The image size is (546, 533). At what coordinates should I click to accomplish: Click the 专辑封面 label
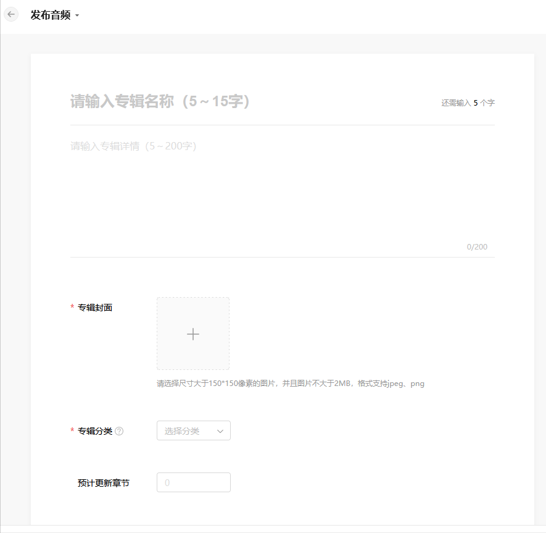click(x=95, y=308)
